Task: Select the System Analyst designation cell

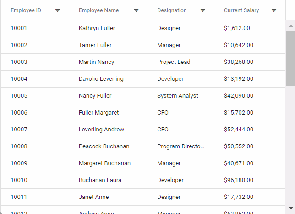Action: pyautogui.click(x=178, y=96)
